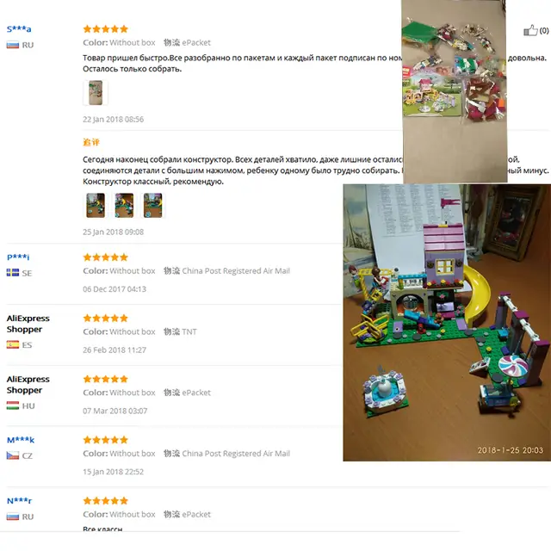Open second follow-up review photo thumbnail
This screenshot has width=551, height=551.
coord(124,206)
